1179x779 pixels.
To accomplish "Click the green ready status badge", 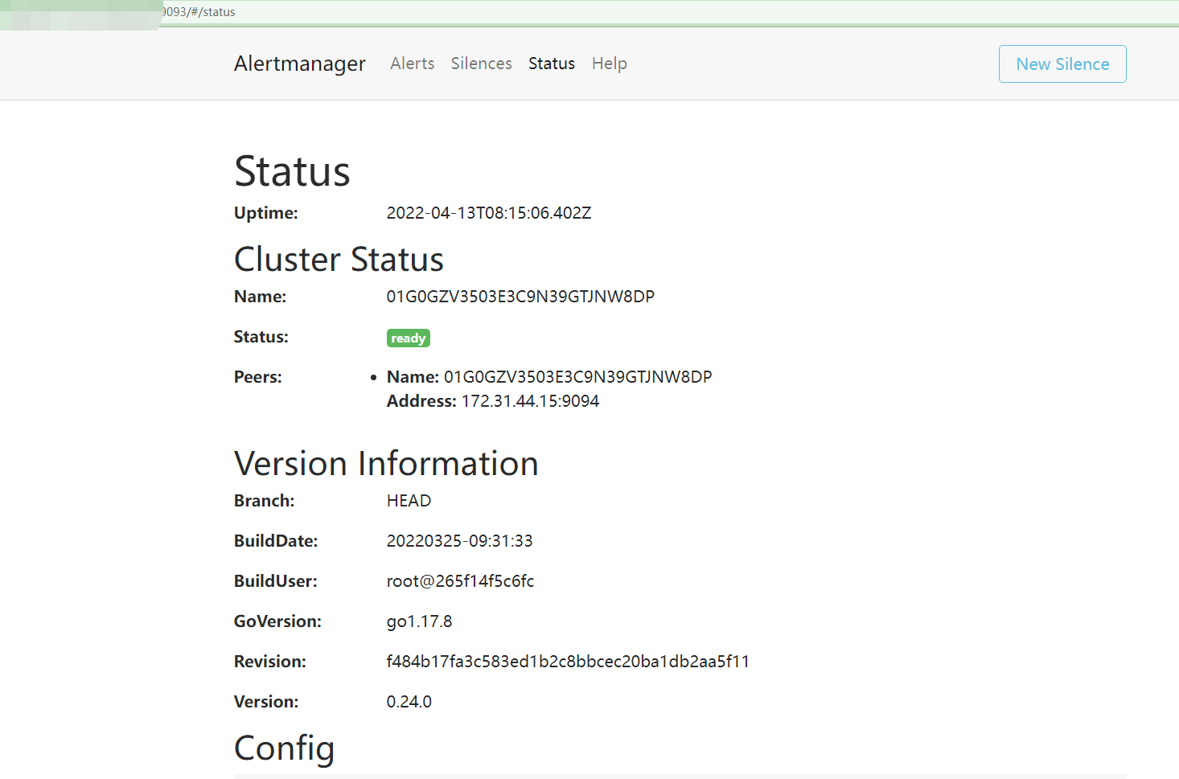I will coord(408,338).
